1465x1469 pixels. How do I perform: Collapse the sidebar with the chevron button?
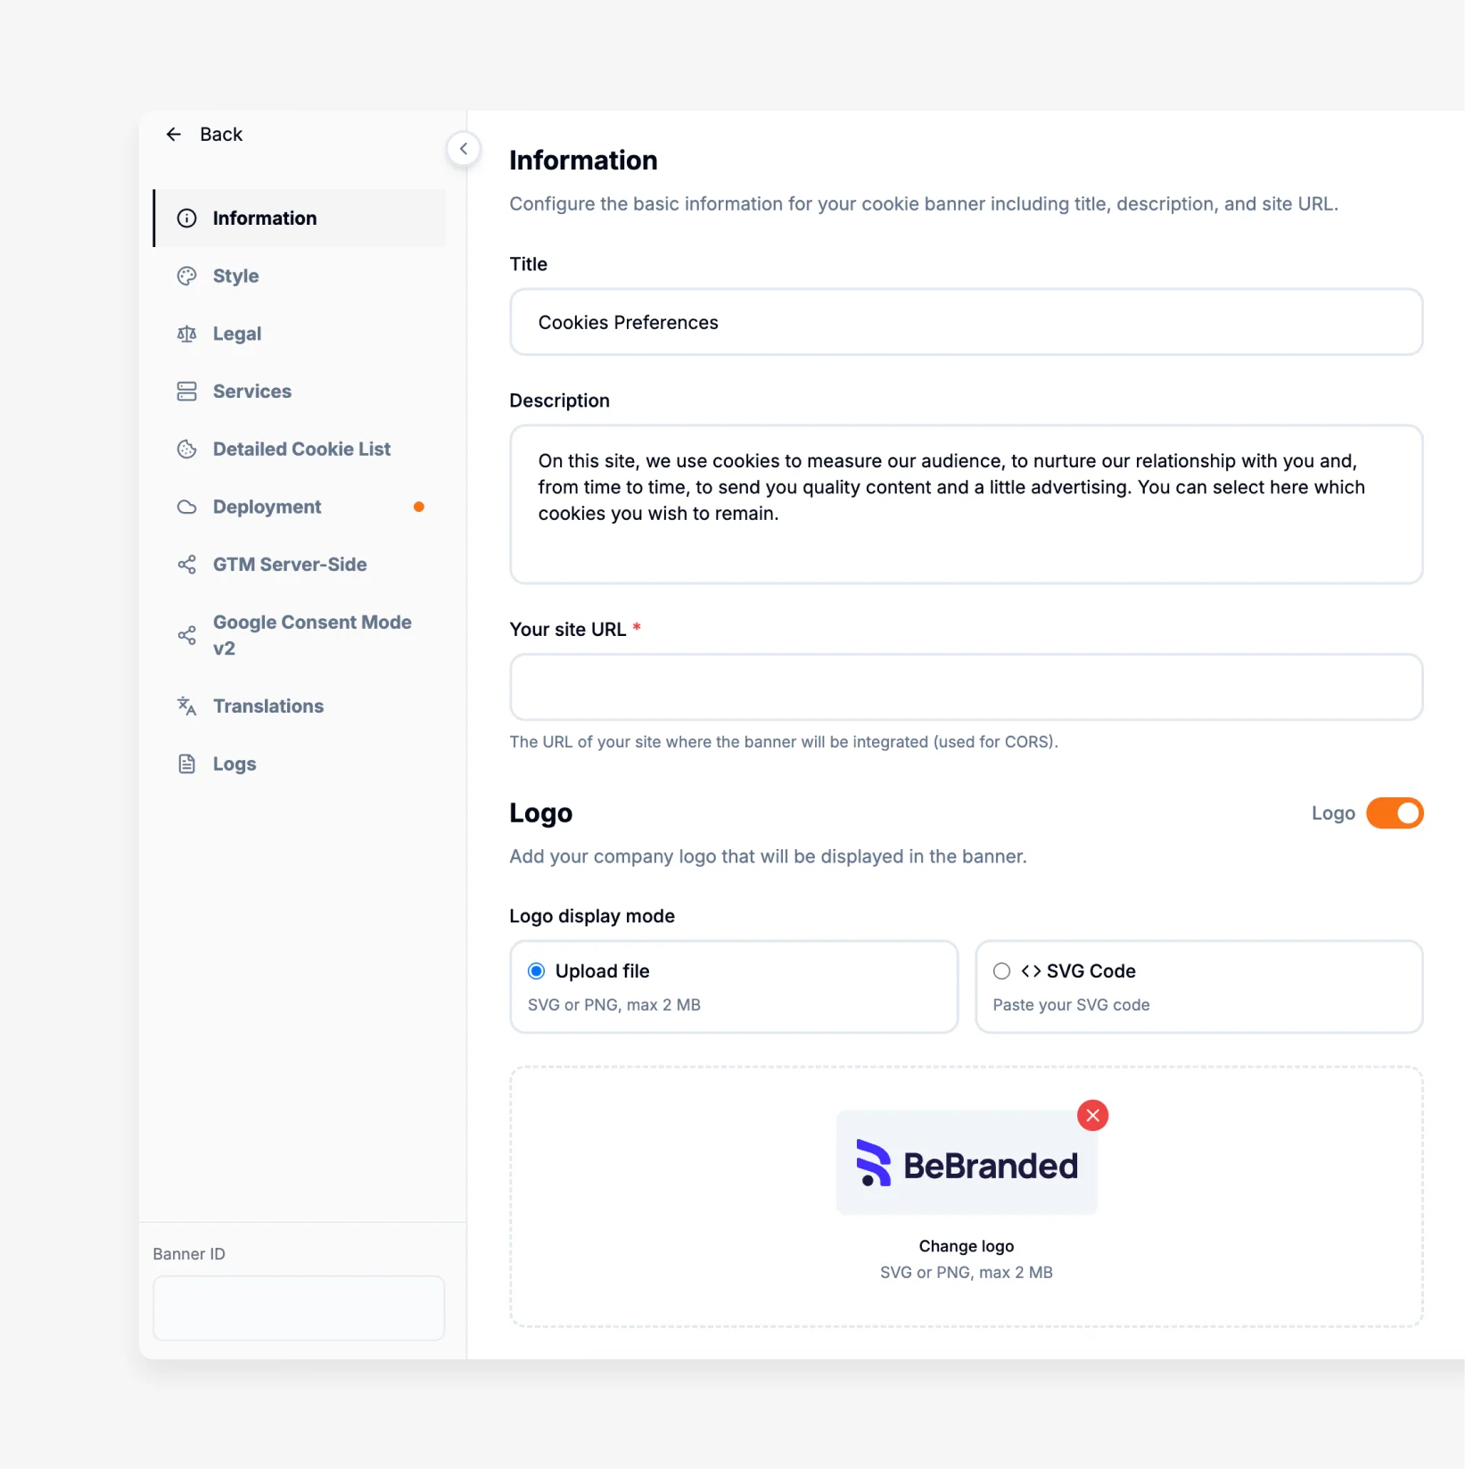point(464,149)
